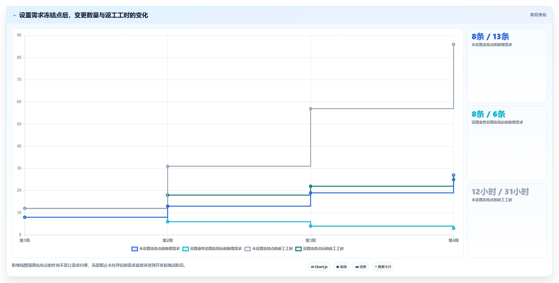Click the 90 y-axis tick label
Viewport: 559px width, 283px height.
tap(19, 35)
